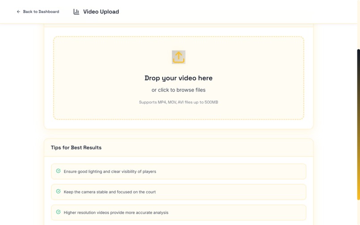Click the back arrow icon beside Back to Dashboard
Screen dimensions: 360x225
coord(18,12)
